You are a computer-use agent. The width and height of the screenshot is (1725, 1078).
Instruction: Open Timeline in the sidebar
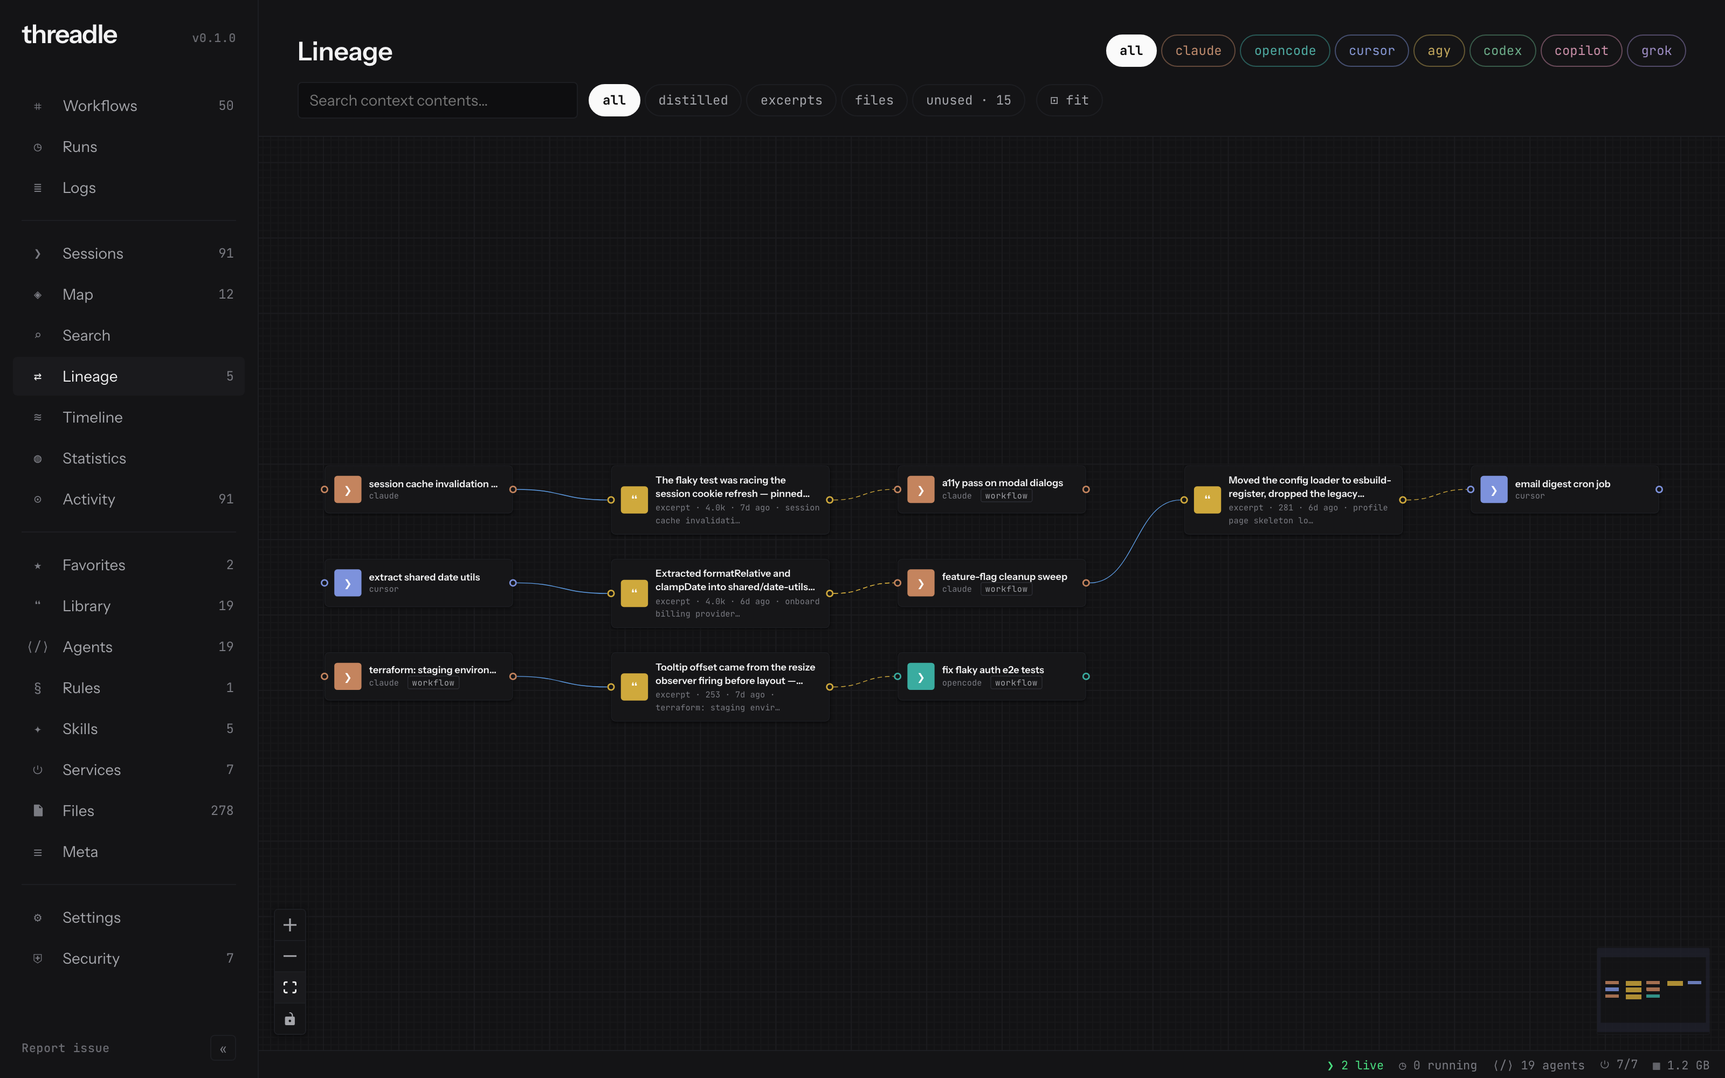[x=129, y=417]
